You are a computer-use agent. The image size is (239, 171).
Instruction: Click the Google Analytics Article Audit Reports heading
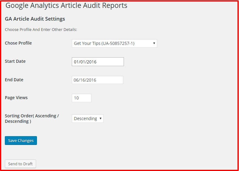tap(66, 6)
